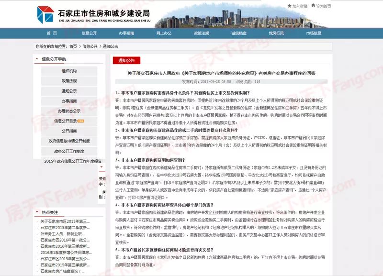
Task: Click the red-blue cube site logo
Action: (x=45, y=15)
